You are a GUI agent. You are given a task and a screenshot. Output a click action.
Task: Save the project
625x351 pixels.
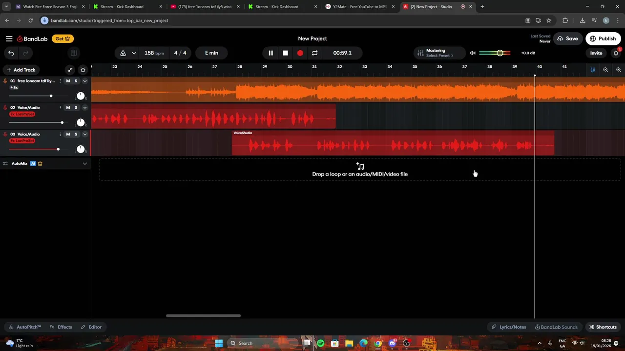(567, 39)
